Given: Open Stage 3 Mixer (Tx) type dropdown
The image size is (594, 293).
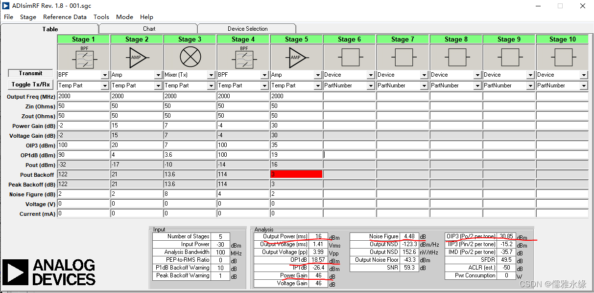Looking at the screenshot, I should (212, 75).
